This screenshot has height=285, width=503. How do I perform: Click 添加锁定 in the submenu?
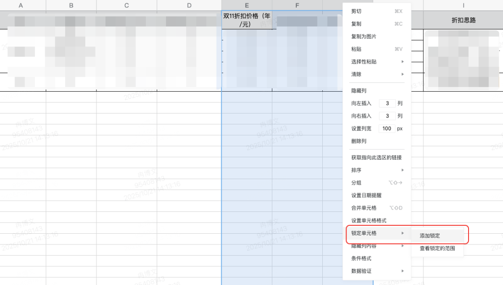click(x=430, y=236)
